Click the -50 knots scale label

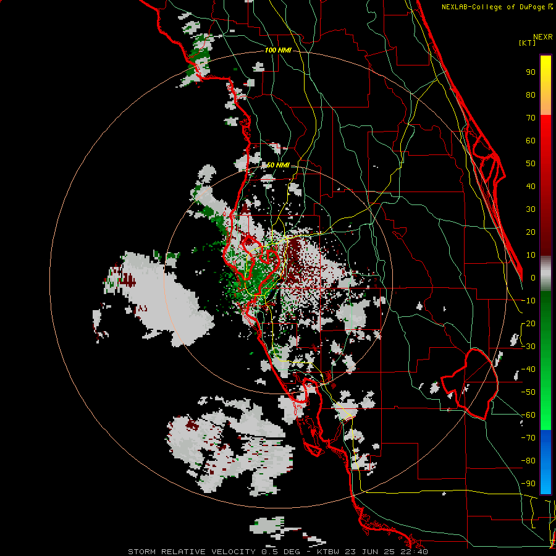click(x=528, y=392)
